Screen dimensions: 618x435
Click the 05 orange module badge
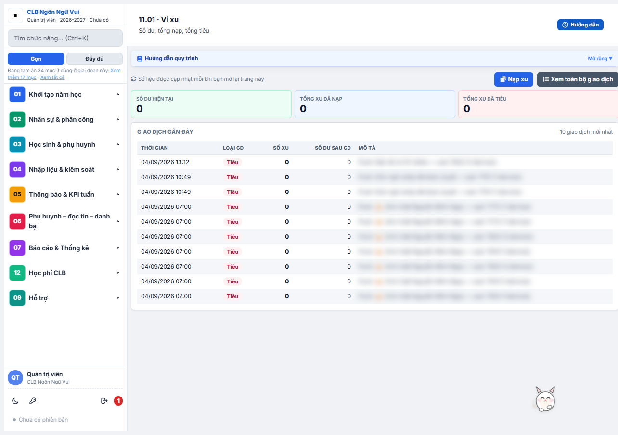(x=17, y=194)
